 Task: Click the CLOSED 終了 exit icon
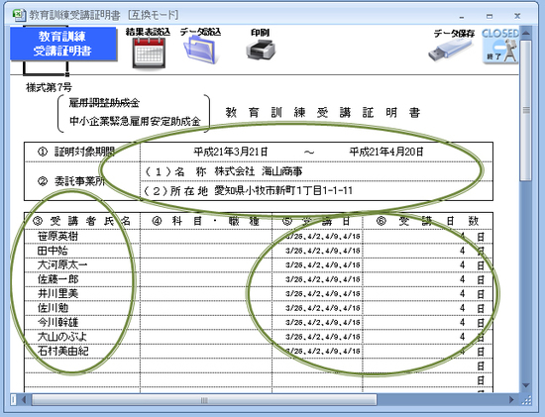click(499, 46)
